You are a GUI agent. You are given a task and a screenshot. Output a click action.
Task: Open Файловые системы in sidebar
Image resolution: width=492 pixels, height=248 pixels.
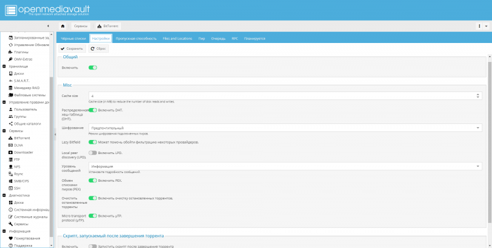(27, 95)
